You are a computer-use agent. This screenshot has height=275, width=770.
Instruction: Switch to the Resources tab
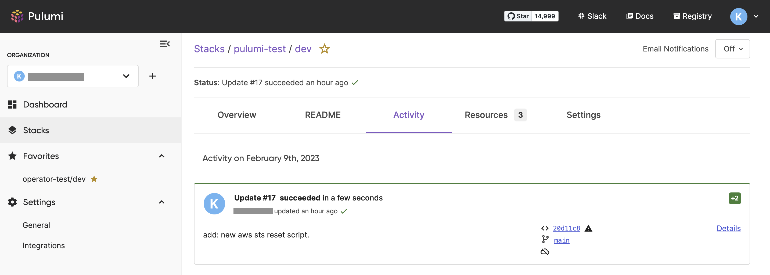pyautogui.click(x=496, y=115)
